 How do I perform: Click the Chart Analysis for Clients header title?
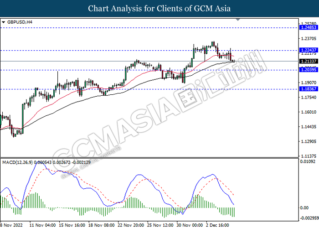159,9
